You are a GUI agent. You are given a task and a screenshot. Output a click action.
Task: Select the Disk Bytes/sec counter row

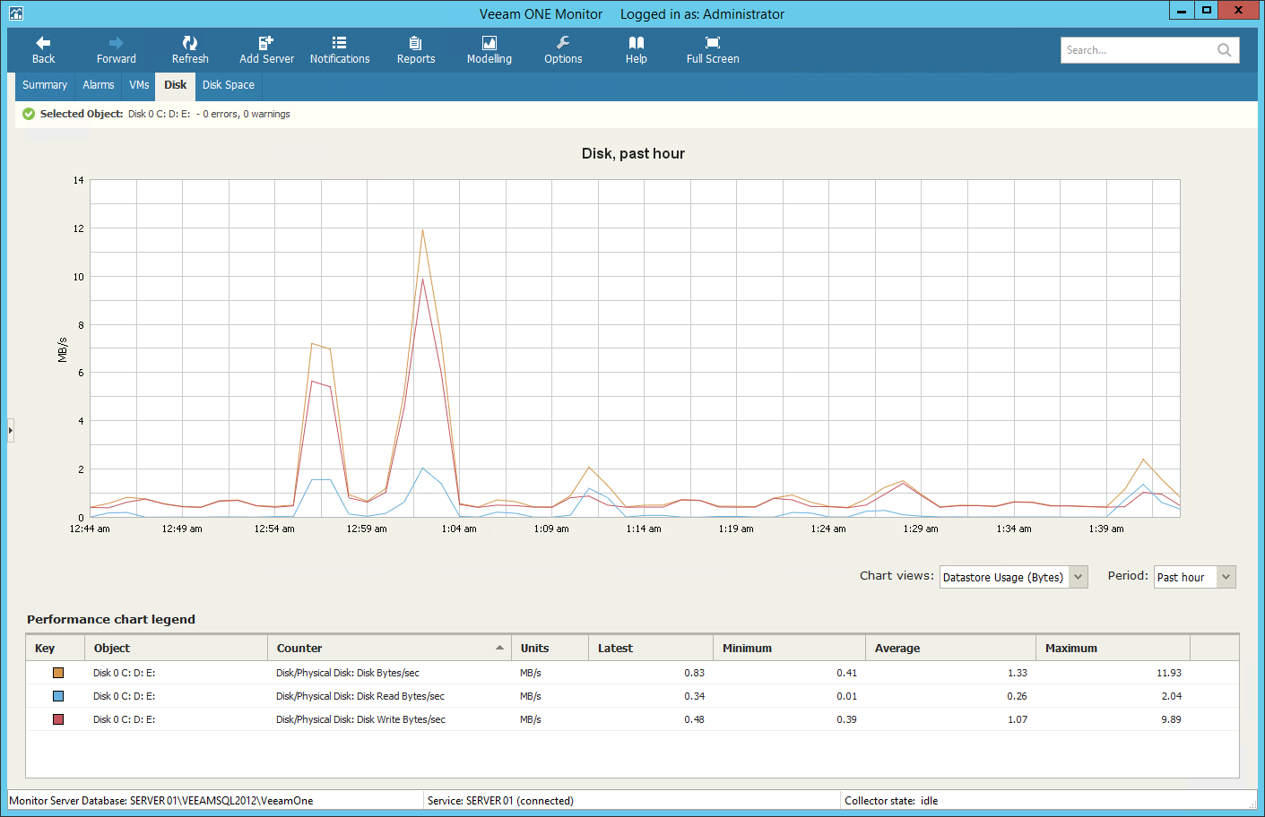click(x=632, y=673)
